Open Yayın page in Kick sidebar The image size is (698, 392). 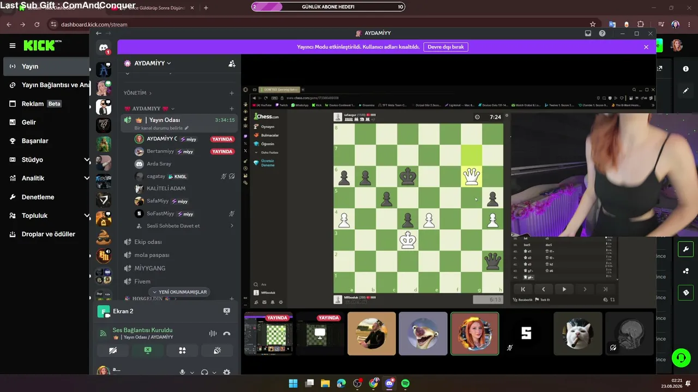(45, 66)
